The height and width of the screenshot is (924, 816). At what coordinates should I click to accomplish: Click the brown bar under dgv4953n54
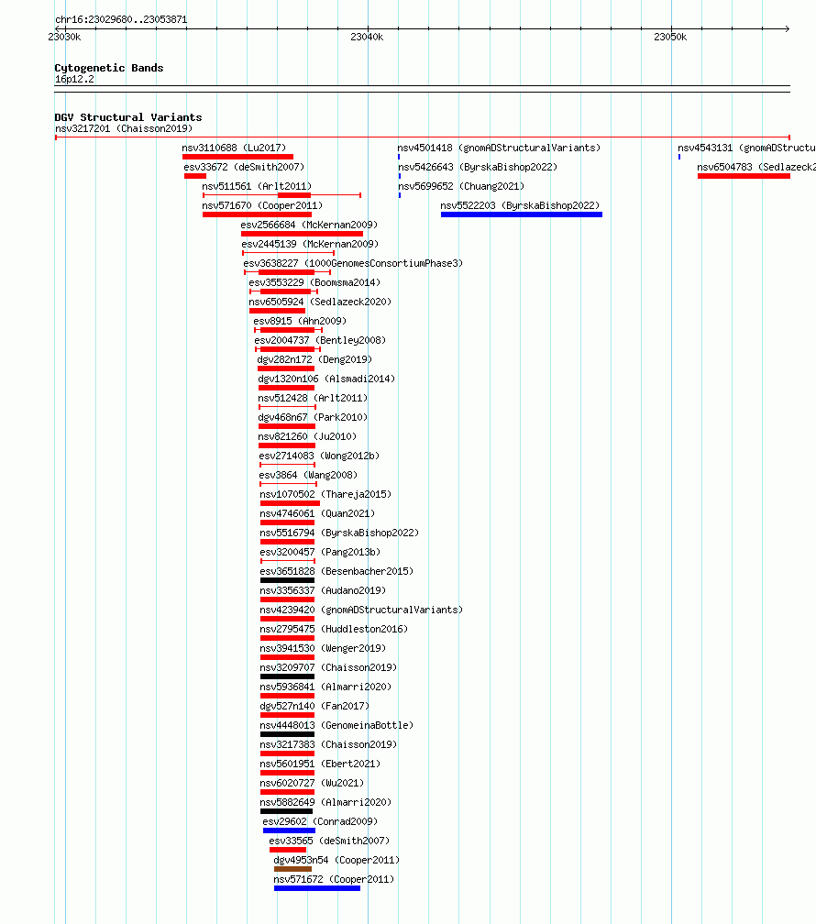click(292, 869)
